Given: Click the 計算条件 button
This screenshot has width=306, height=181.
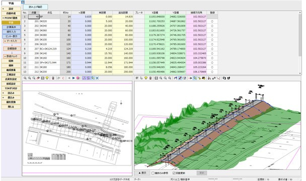Looking at the screenshot, I should point(11,27).
